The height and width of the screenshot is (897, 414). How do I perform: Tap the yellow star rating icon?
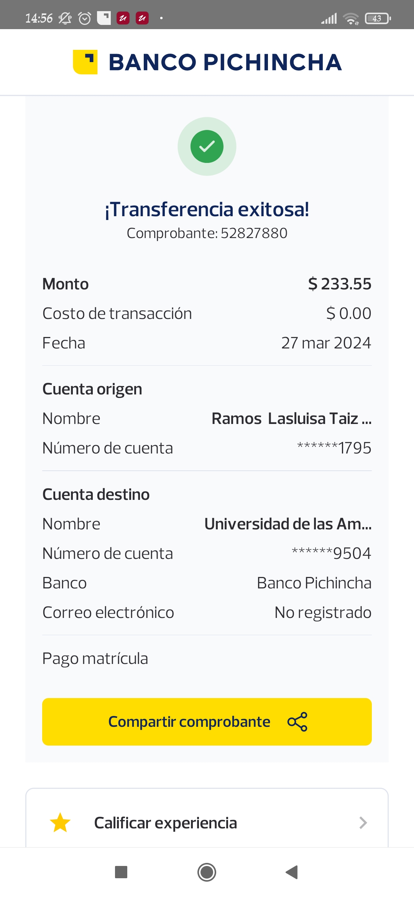[x=60, y=823]
